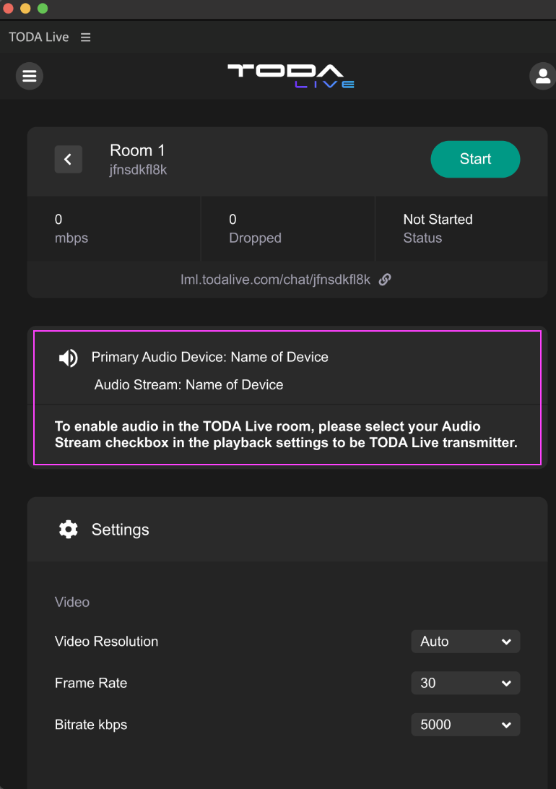
Task: Click the Video section label
Action: 72,603
